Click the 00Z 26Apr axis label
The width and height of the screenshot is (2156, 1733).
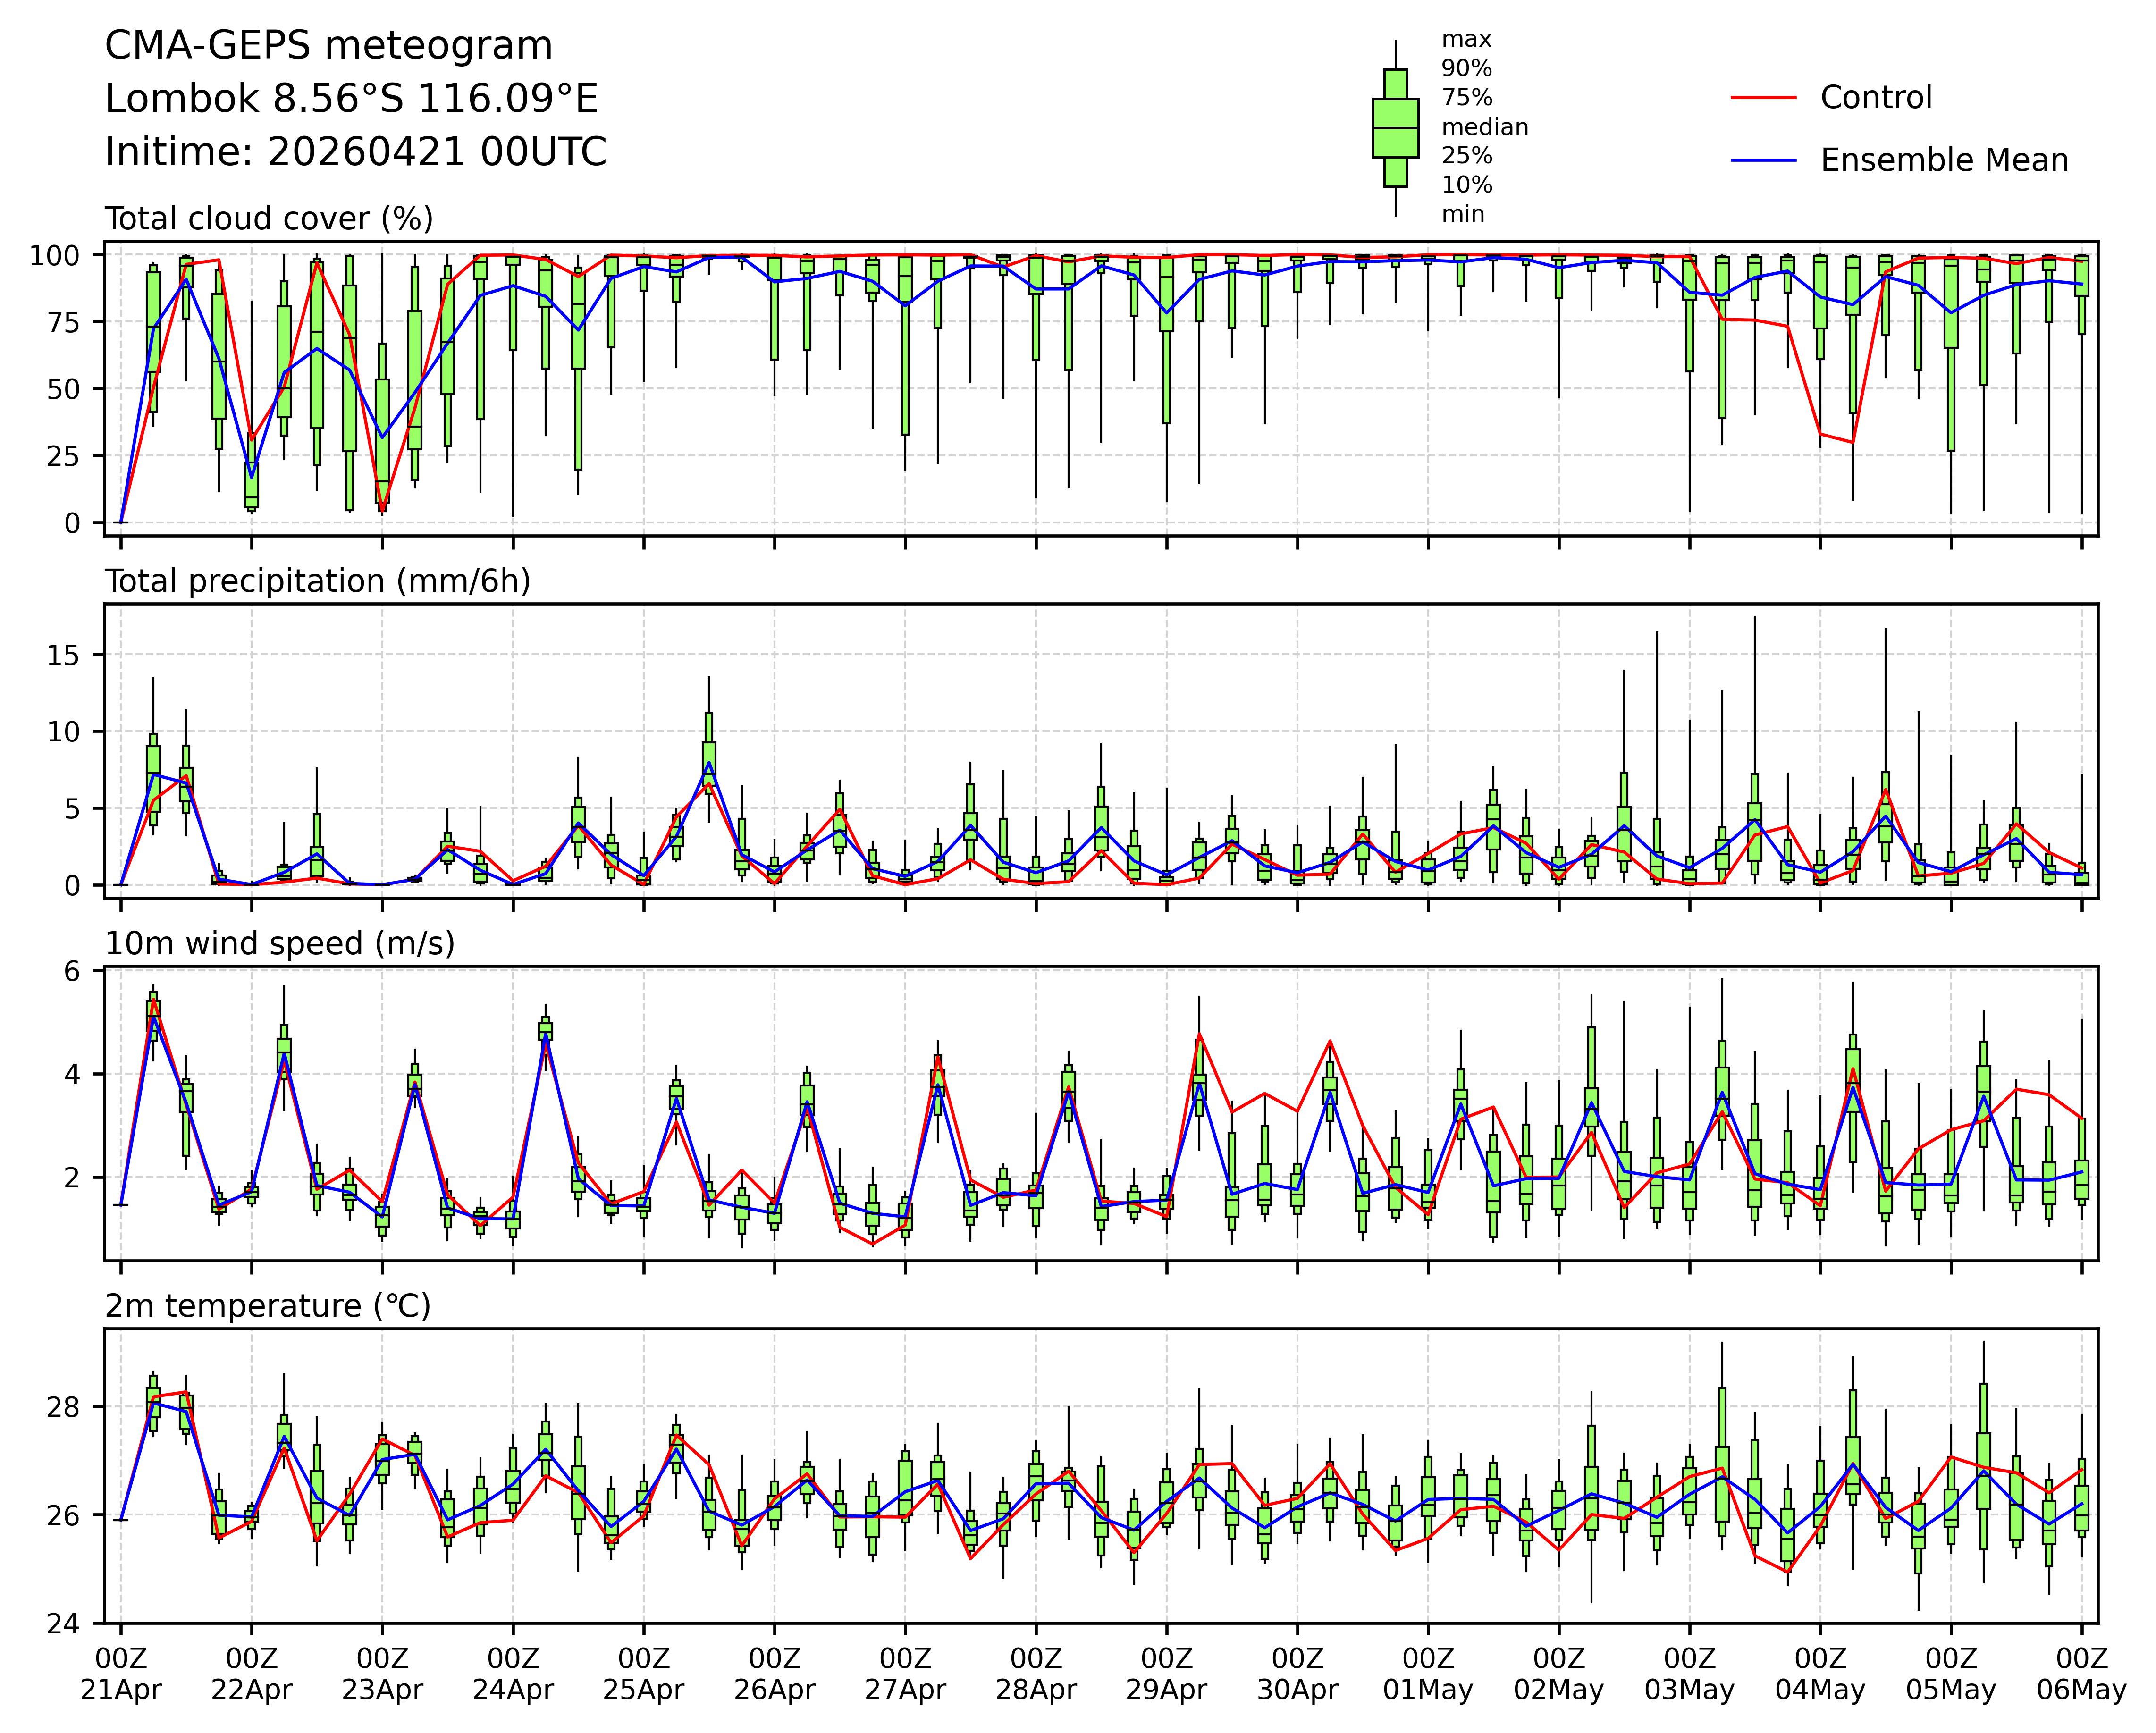tap(774, 1675)
